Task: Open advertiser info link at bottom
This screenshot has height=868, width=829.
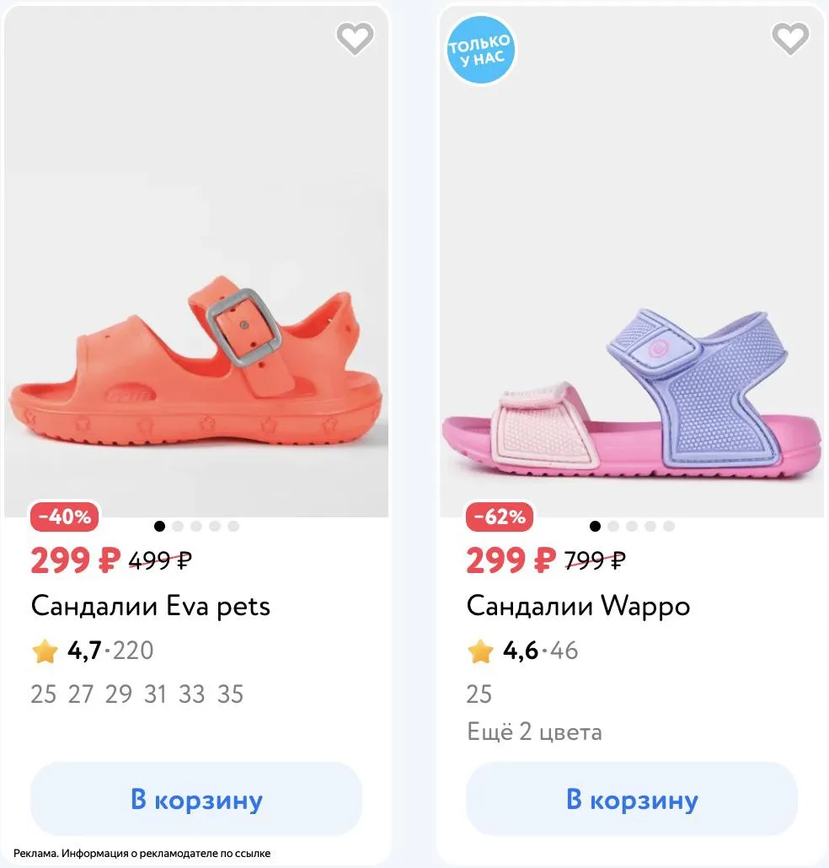Action: click(142, 853)
